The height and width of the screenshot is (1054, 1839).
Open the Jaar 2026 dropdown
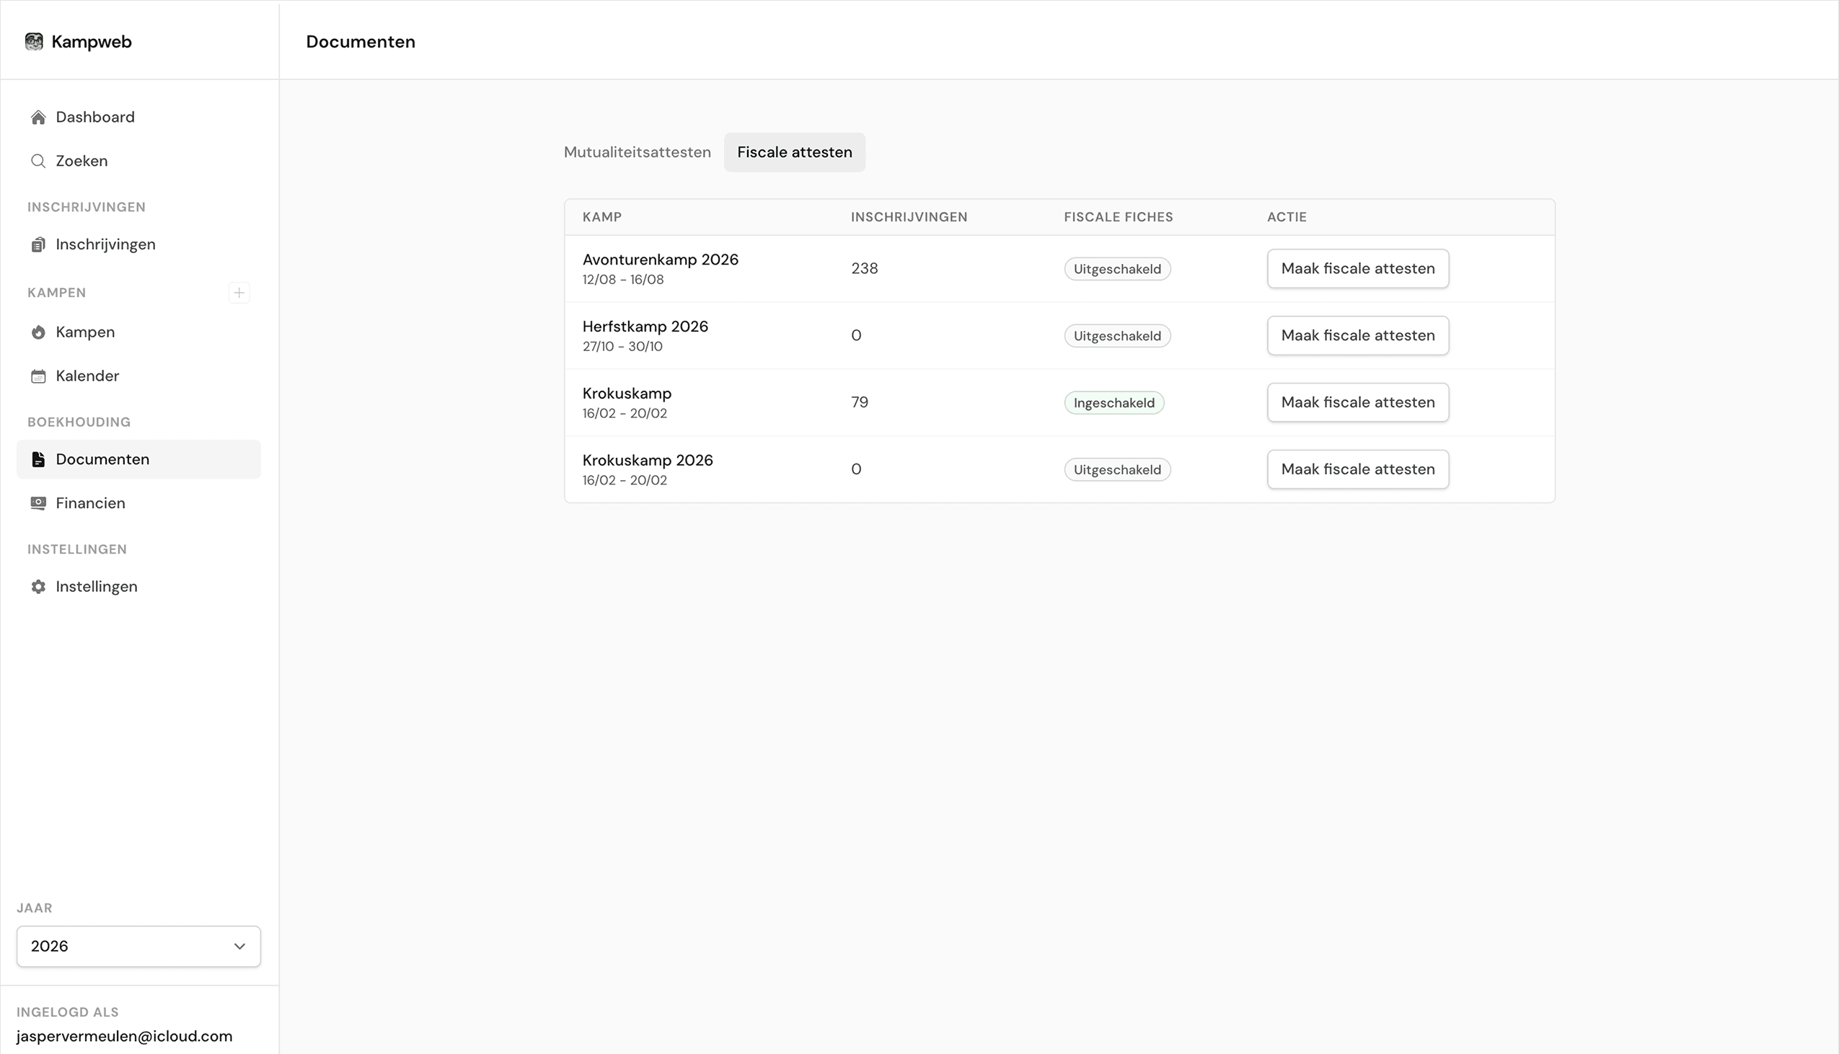138,946
